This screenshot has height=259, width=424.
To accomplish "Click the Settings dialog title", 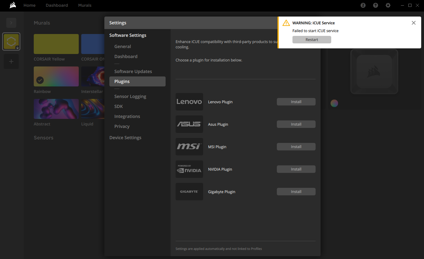I will pos(118,23).
